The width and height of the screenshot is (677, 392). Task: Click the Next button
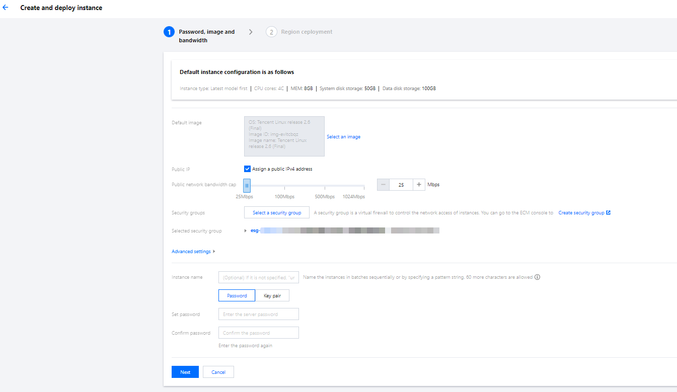click(185, 372)
